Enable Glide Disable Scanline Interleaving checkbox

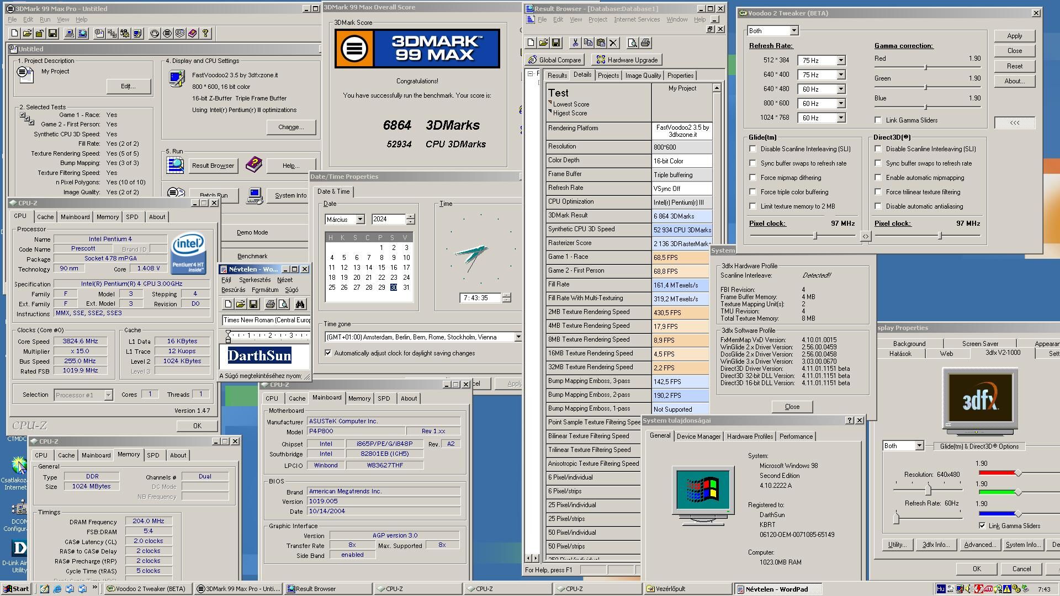752,149
